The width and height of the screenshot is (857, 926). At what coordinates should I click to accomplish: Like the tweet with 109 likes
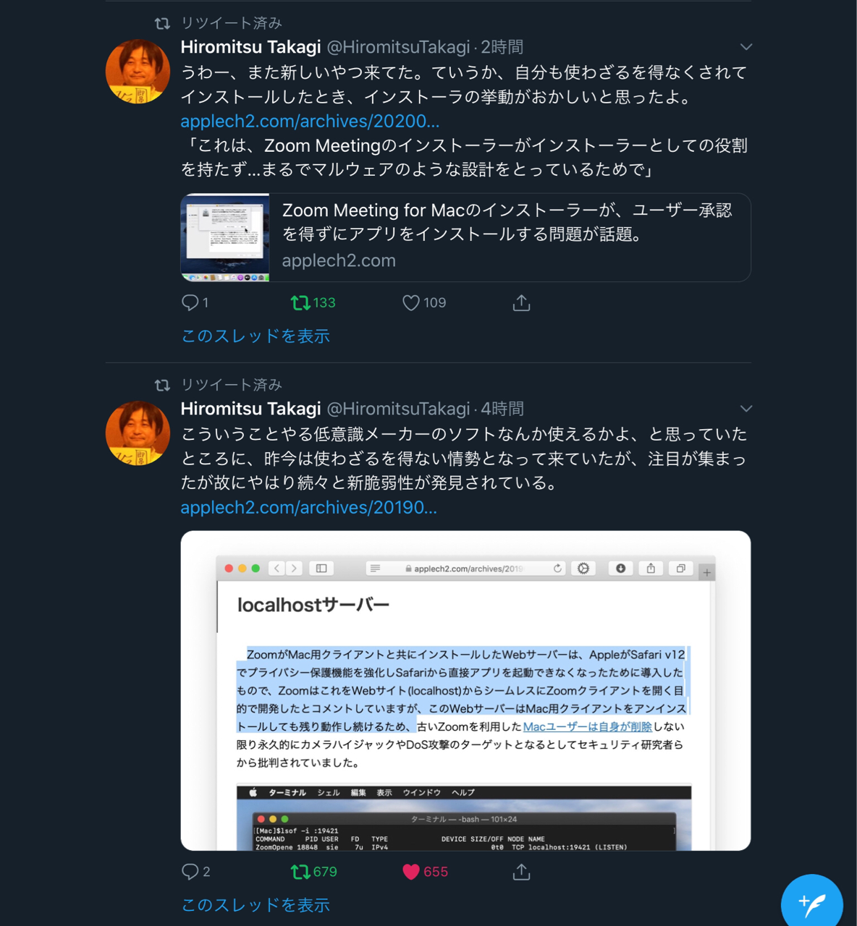tap(410, 302)
